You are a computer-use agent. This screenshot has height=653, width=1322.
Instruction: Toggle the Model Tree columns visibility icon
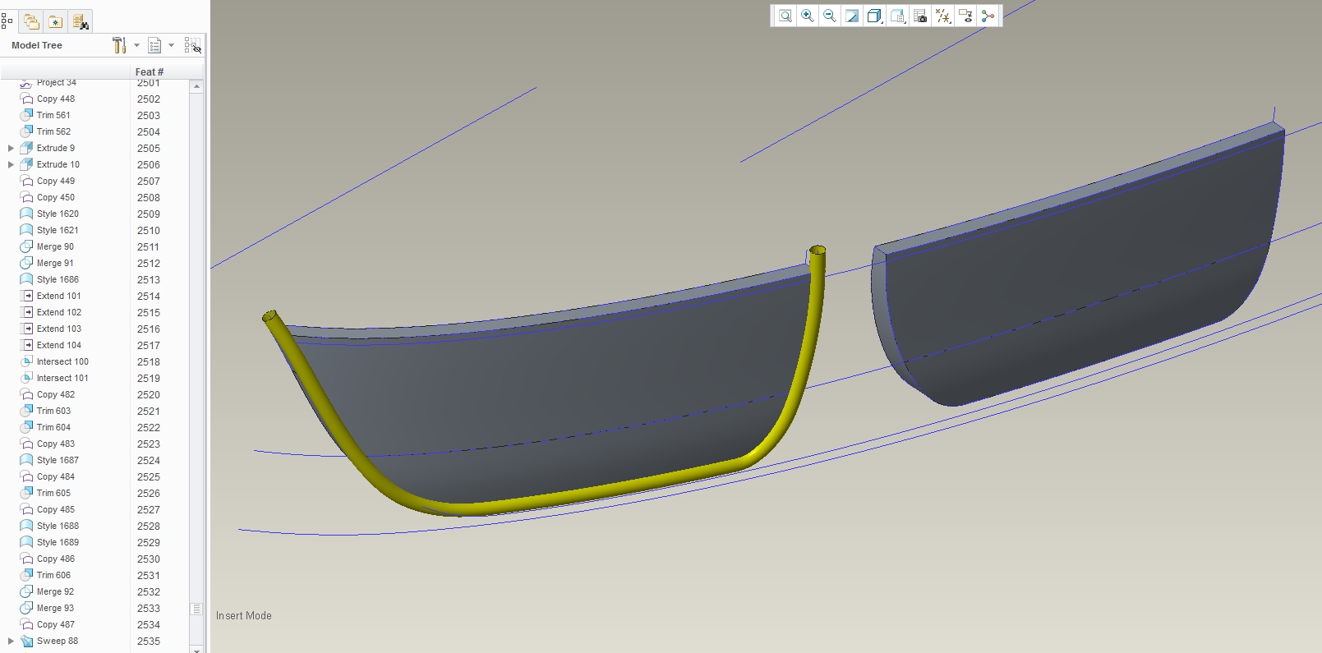[192, 45]
